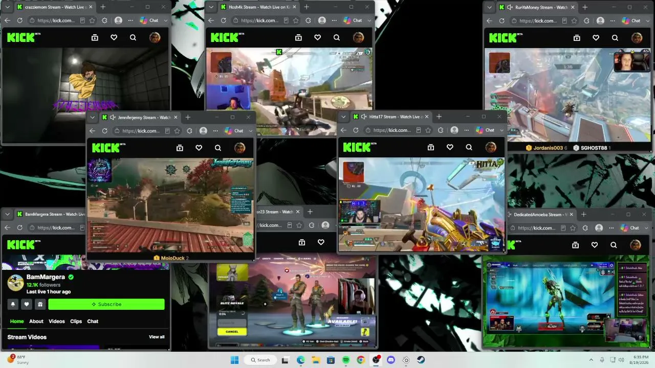This screenshot has width=655, height=368.
Task: Click the heart icon in Hitta17 Kick header
Action: (450, 147)
